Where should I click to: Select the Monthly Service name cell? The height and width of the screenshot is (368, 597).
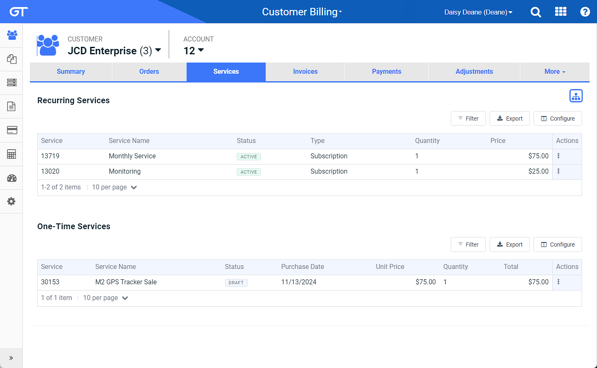tap(132, 156)
